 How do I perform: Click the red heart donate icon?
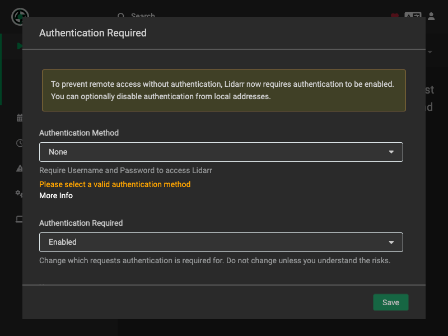pos(395,15)
